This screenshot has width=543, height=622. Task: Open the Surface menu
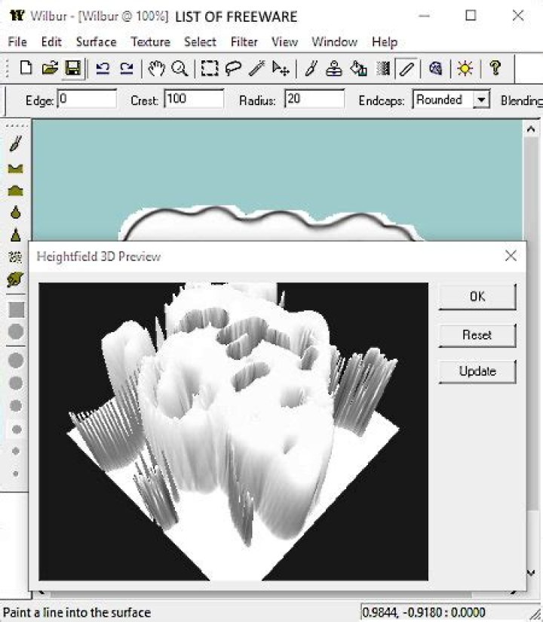96,42
